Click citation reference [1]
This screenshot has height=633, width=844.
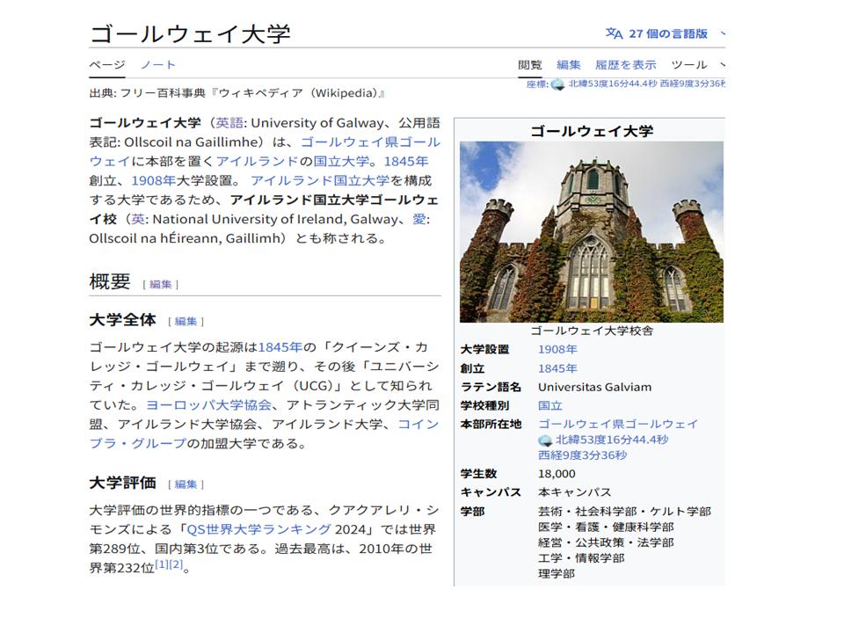(x=162, y=564)
